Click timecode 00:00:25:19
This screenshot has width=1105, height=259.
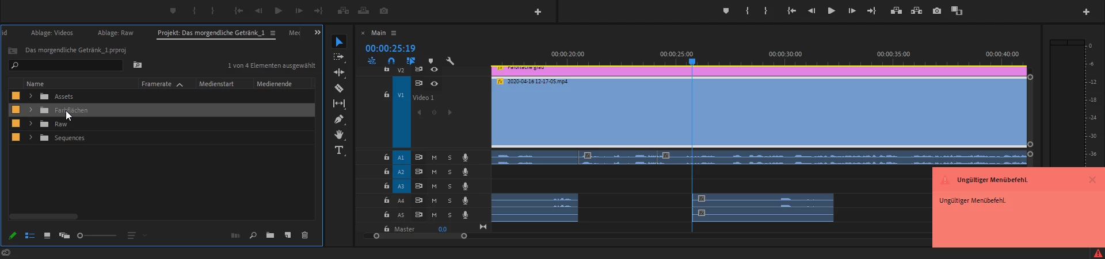(390, 49)
